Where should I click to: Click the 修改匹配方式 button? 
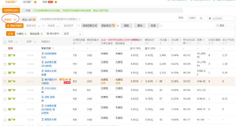[90, 26]
